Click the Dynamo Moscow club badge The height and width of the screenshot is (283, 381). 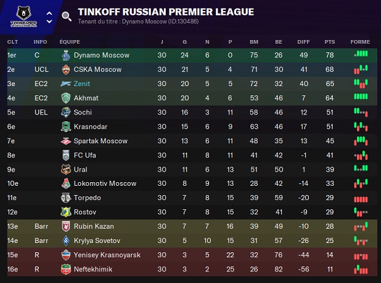[66, 55]
